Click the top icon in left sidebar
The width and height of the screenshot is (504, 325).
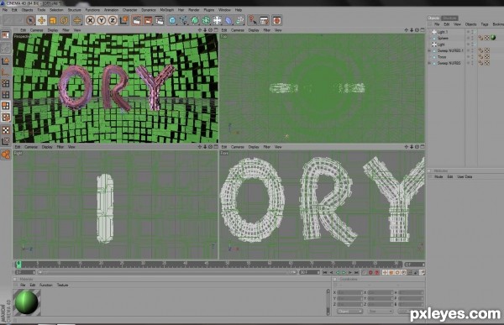point(6,35)
